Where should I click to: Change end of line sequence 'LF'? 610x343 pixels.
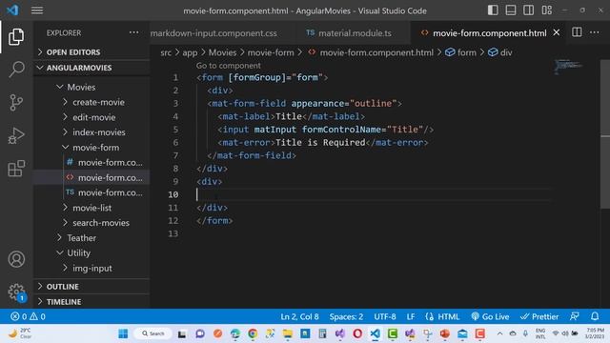point(411,316)
